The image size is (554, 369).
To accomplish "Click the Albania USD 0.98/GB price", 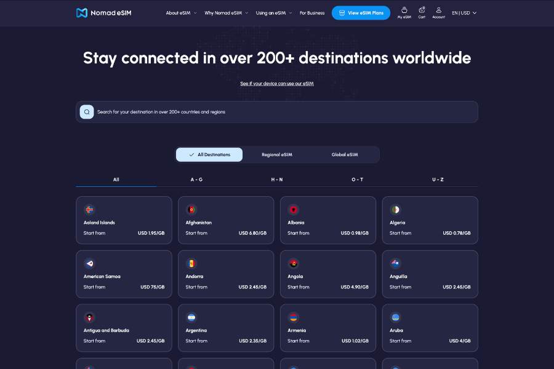I will point(355,233).
